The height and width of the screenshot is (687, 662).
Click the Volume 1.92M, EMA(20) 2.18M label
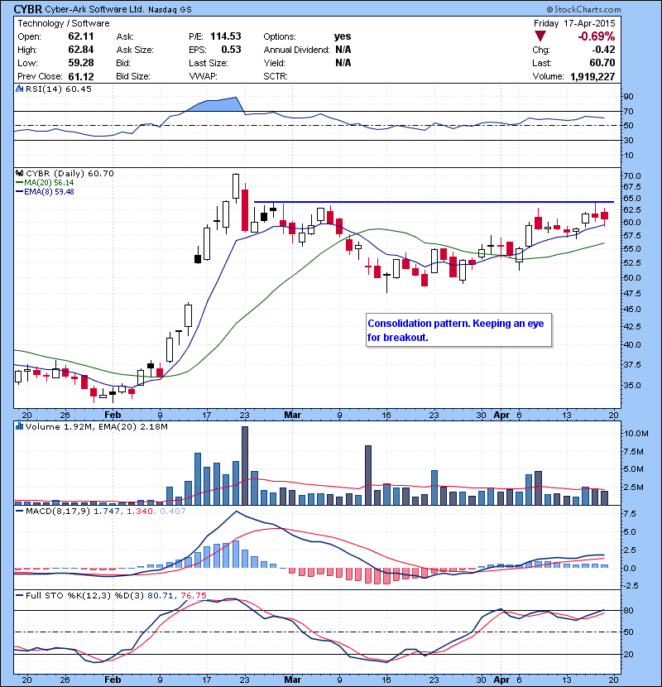tap(96, 427)
